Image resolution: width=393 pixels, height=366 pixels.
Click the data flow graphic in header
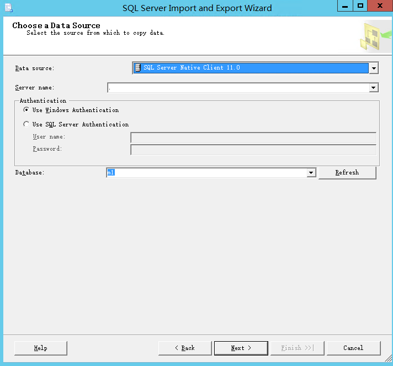375,36
